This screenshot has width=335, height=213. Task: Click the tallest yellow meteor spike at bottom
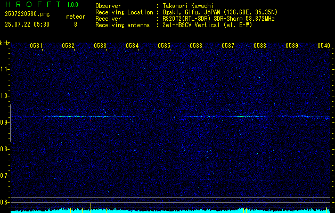(x=91, y=208)
